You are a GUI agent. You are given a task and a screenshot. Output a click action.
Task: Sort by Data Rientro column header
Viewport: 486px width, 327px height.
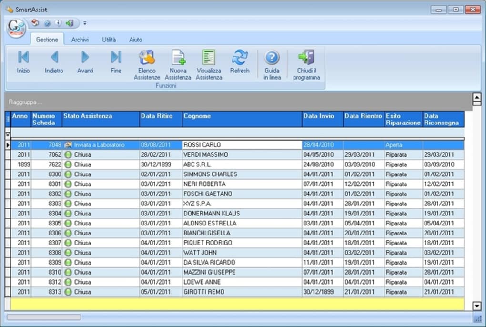point(364,119)
